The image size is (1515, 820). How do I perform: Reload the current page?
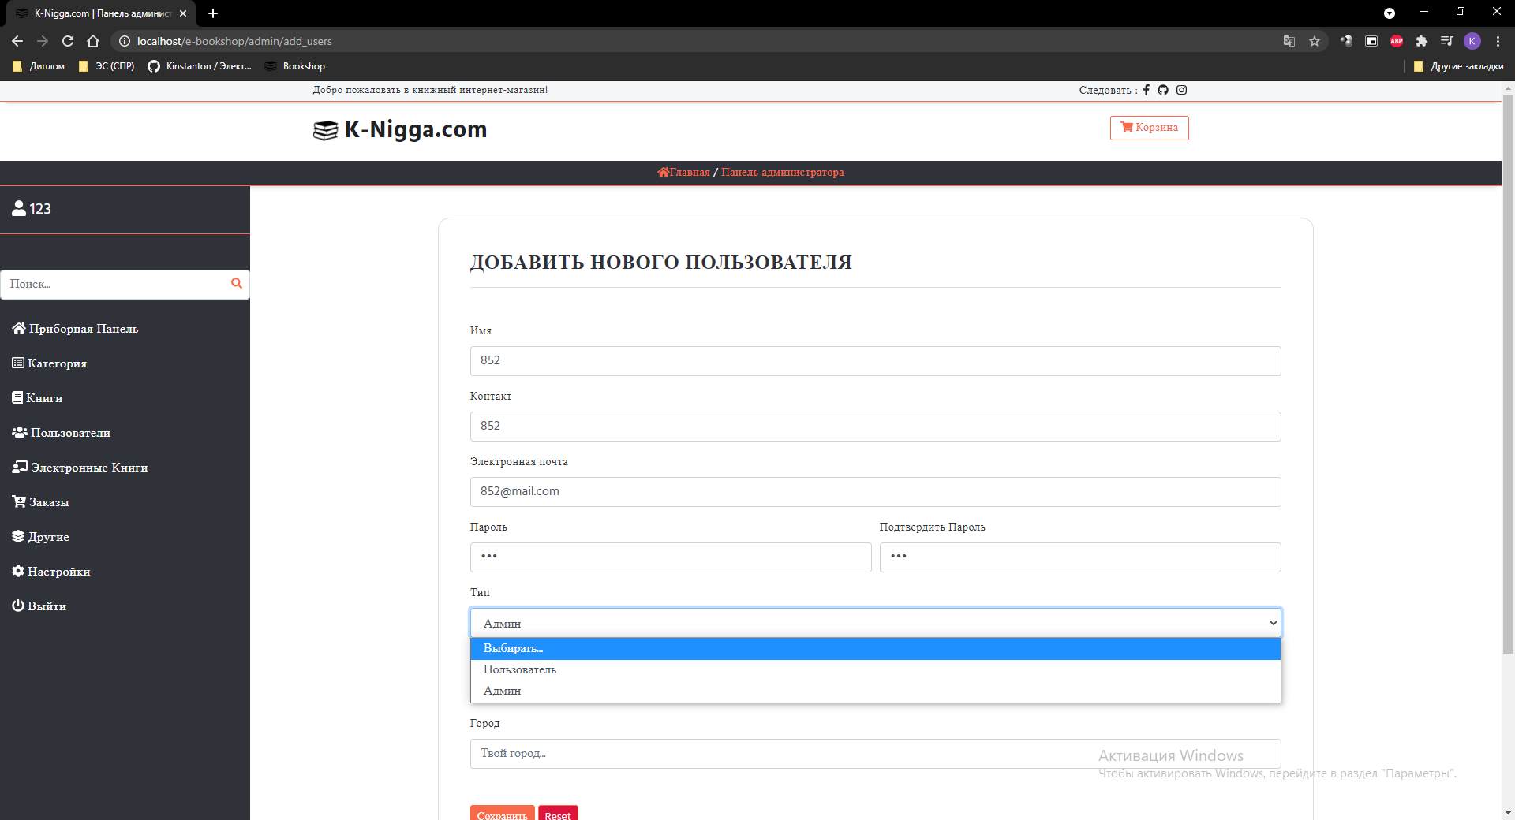68,41
